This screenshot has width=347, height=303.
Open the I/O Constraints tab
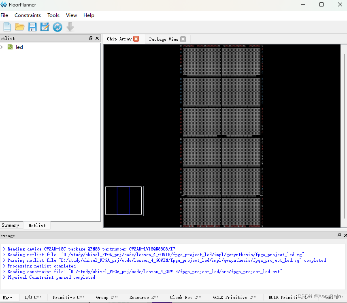click(x=33, y=297)
